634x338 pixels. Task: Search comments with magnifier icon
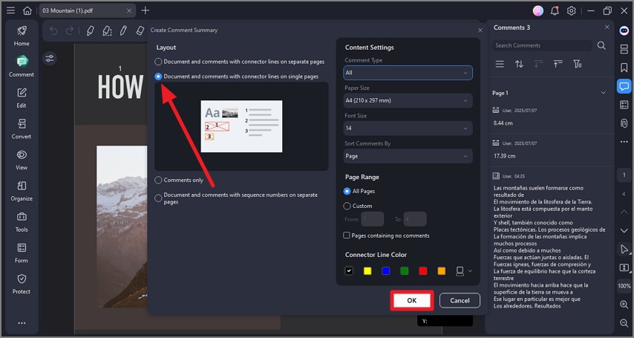[x=601, y=45]
